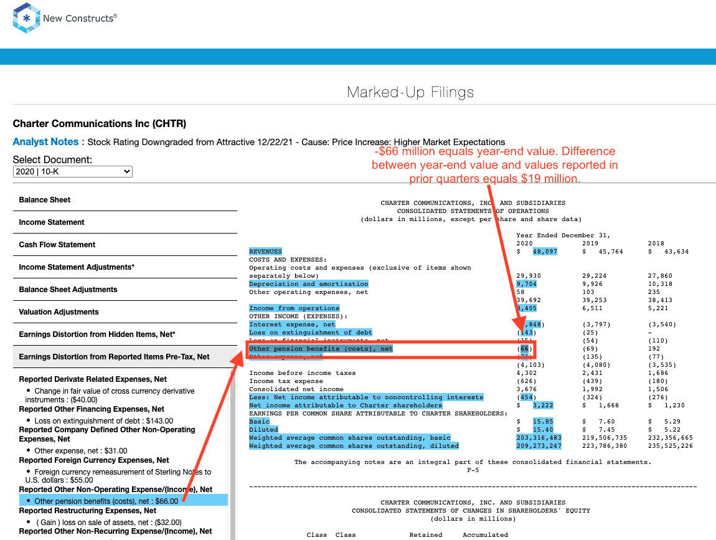This screenshot has height=540, width=716.
Task: Open Earnings Distortion from Hidden Items, Net
Action: (125, 334)
